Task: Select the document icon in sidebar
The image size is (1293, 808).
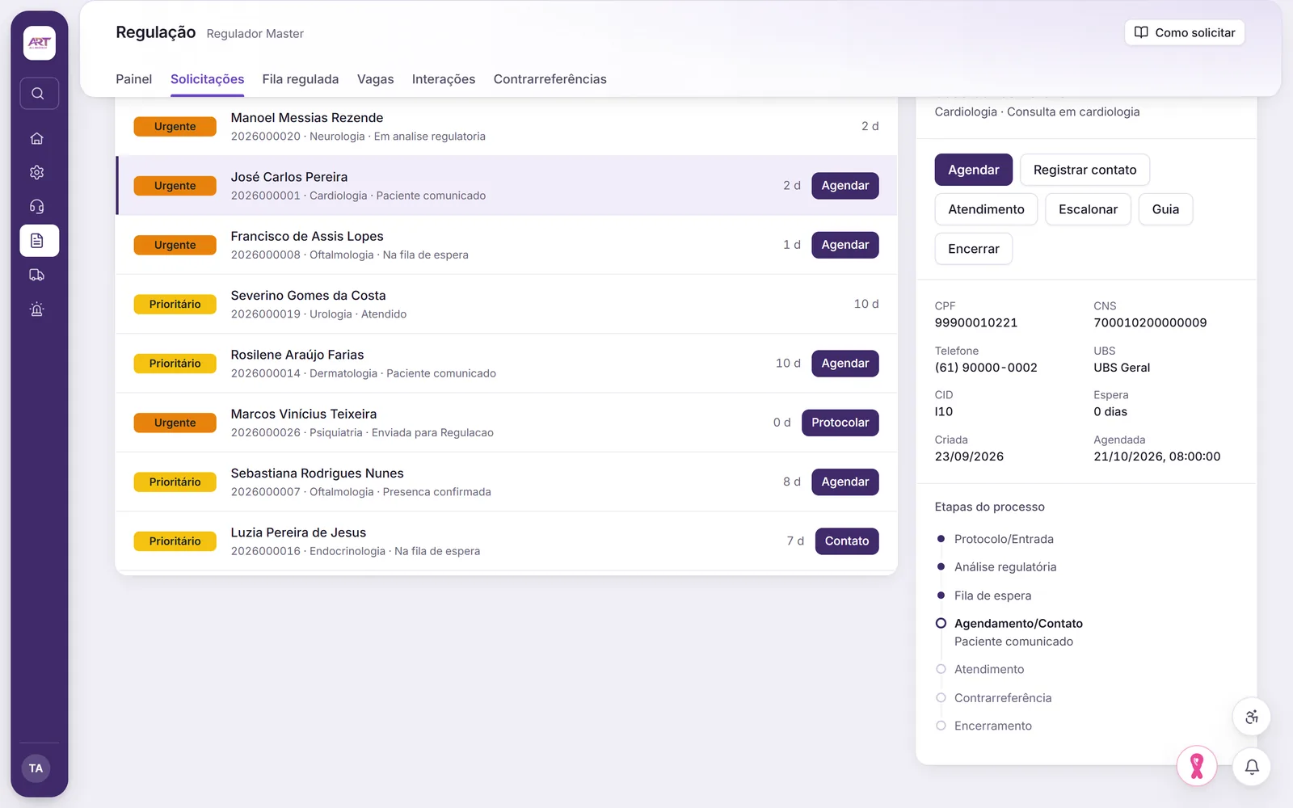Action: [39, 241]
